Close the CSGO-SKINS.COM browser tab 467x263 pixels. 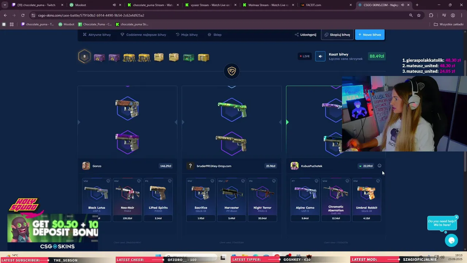pos(408,5)
